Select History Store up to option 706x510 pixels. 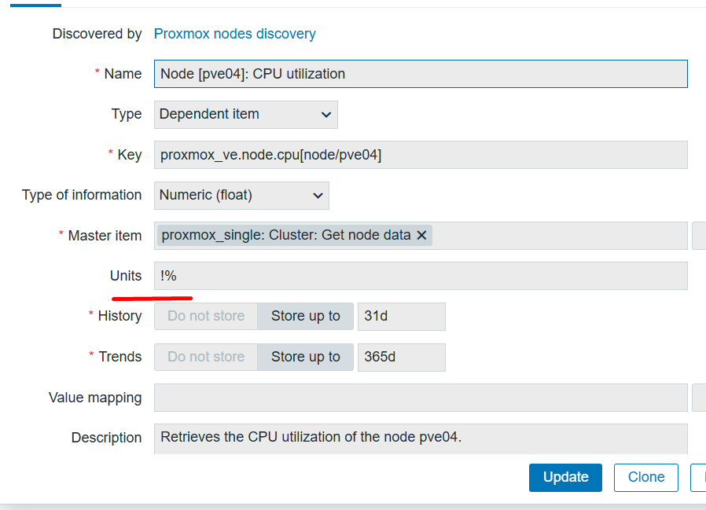click(x=305, y=316)
